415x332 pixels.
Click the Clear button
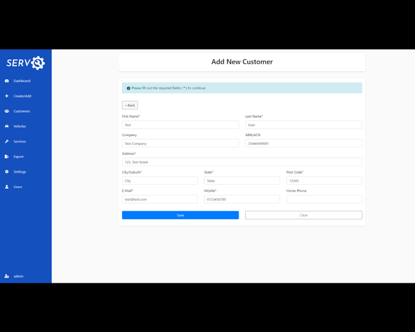coord(303,215)
